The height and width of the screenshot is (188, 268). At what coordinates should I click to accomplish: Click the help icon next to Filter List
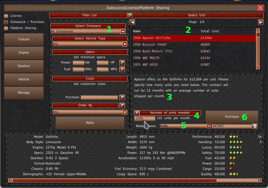130,15
